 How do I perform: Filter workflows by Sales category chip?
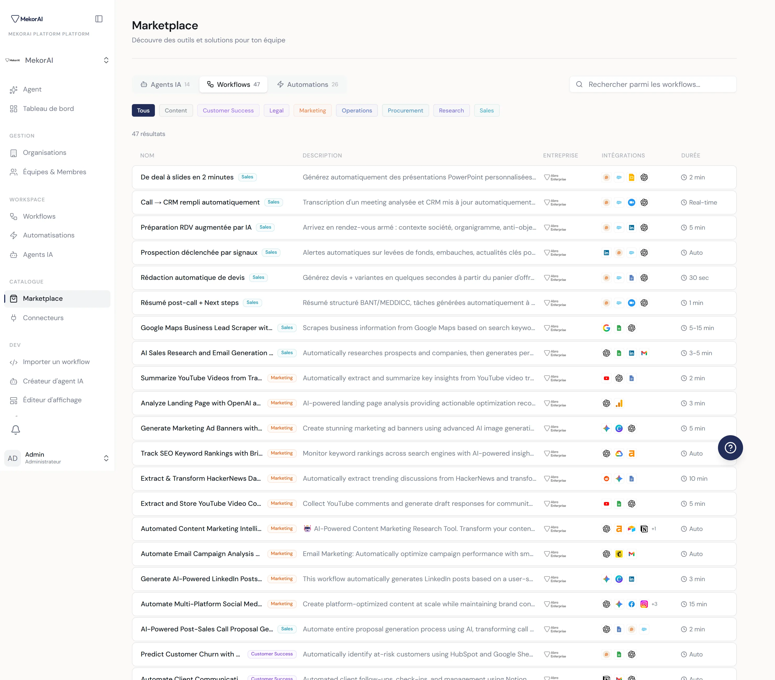[x=486, y=110]
